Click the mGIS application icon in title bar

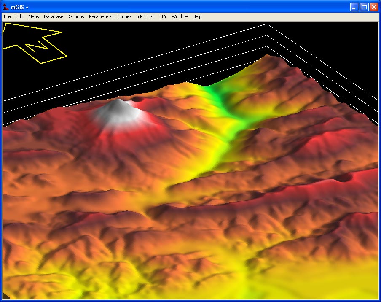pyautogui.click(x=5, y=7)
